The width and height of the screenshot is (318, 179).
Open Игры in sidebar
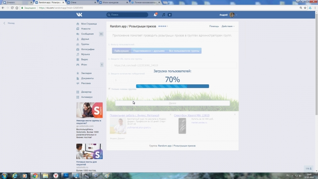pyautogui.click(x=84, y=64)
